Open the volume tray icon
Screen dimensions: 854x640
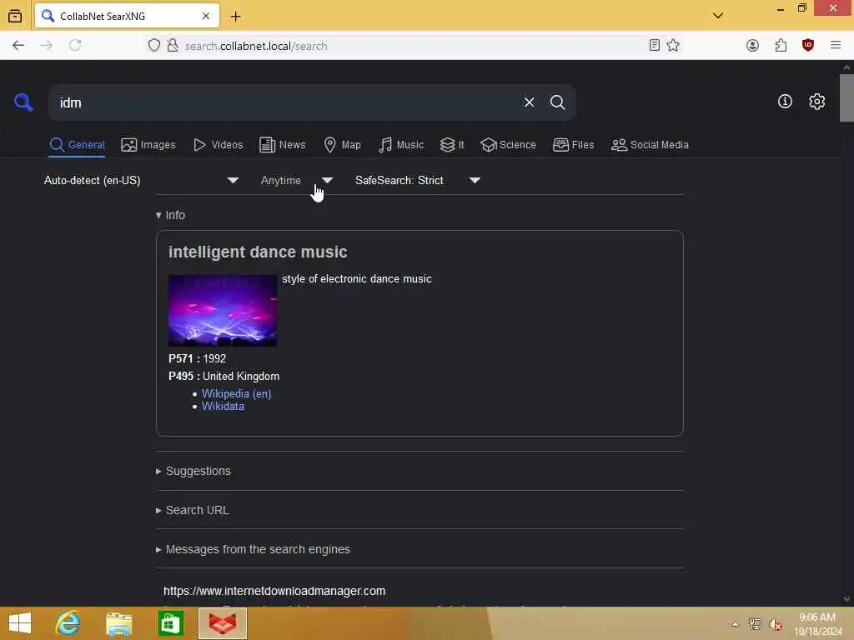coord(775,624)
